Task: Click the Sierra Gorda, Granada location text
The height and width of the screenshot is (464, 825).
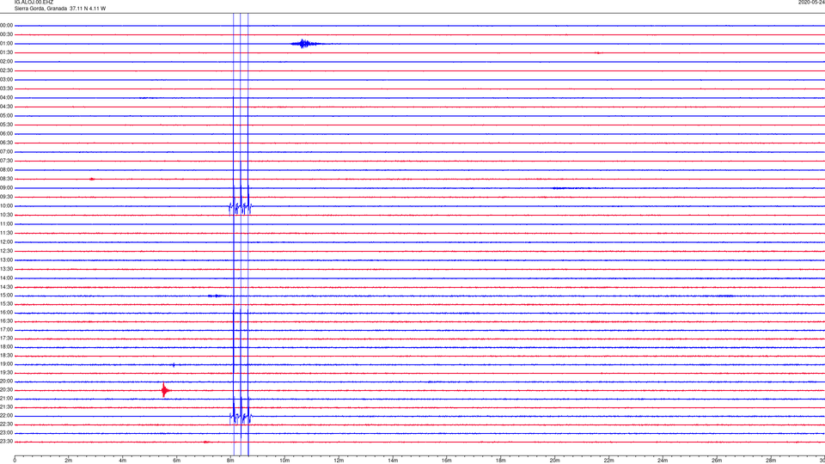Action: [x=41, y=9]
